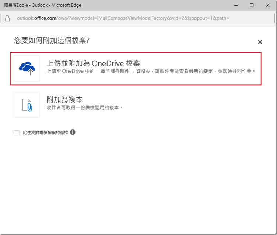Click the paperclip document icon
Viewport: 277px width, 235px height.
(27, 105)
